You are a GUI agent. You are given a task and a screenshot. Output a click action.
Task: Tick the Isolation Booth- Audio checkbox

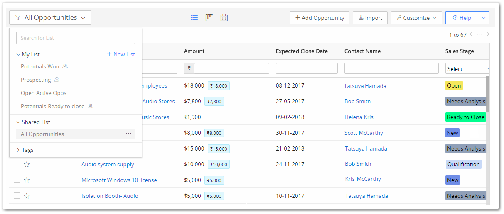pos(17,196)
